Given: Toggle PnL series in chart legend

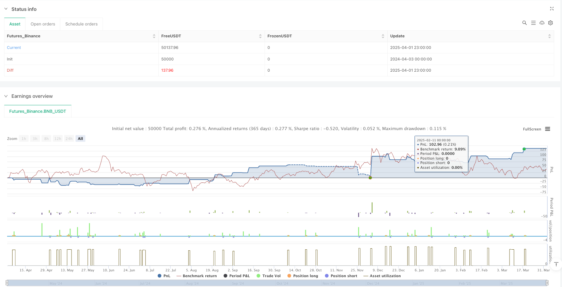Looking at the screenshot, I should click(x=164, y=276).
